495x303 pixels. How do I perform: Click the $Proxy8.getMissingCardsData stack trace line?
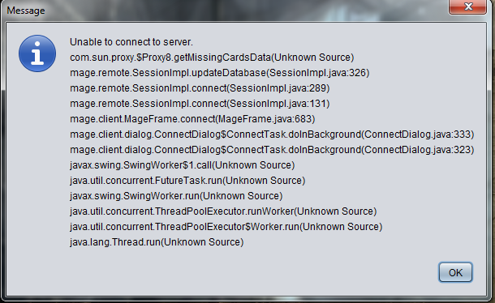(212, 58)
